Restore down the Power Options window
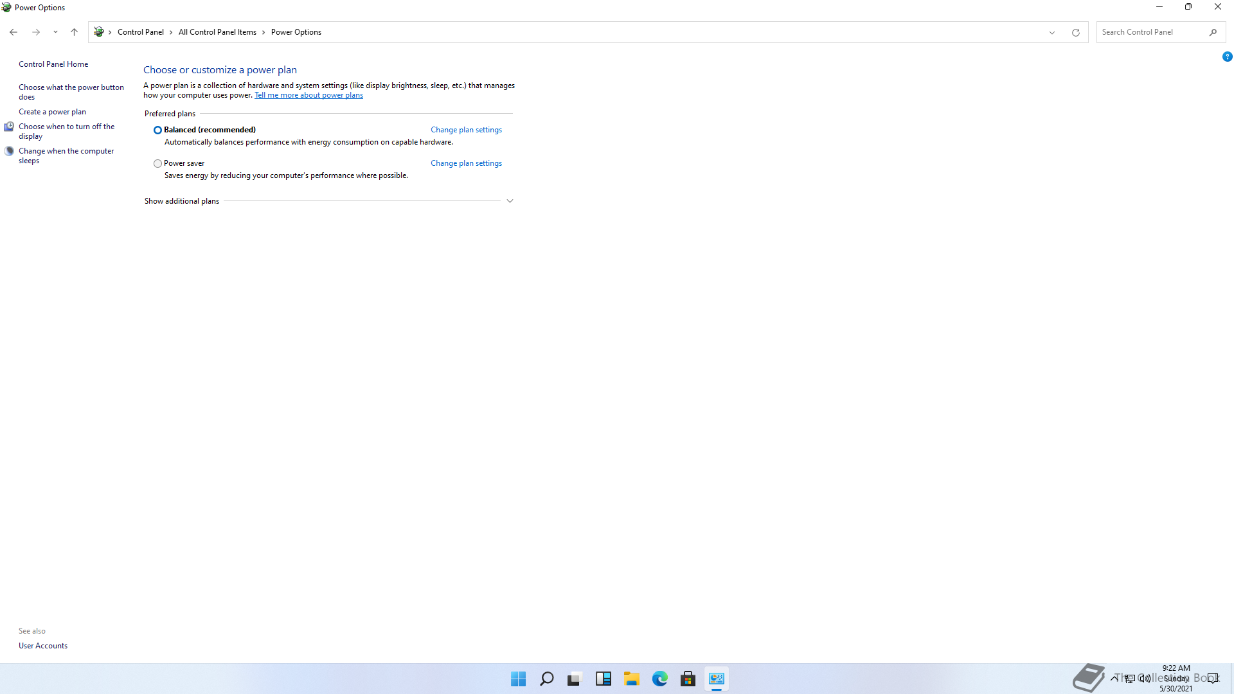 1188,7
